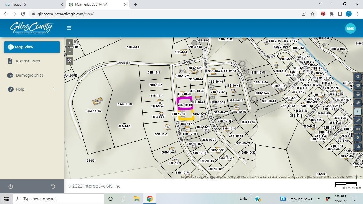The height and width of the screenshot is (204, 363).
Task: Open the map layers panel
Action: point(358,86)
